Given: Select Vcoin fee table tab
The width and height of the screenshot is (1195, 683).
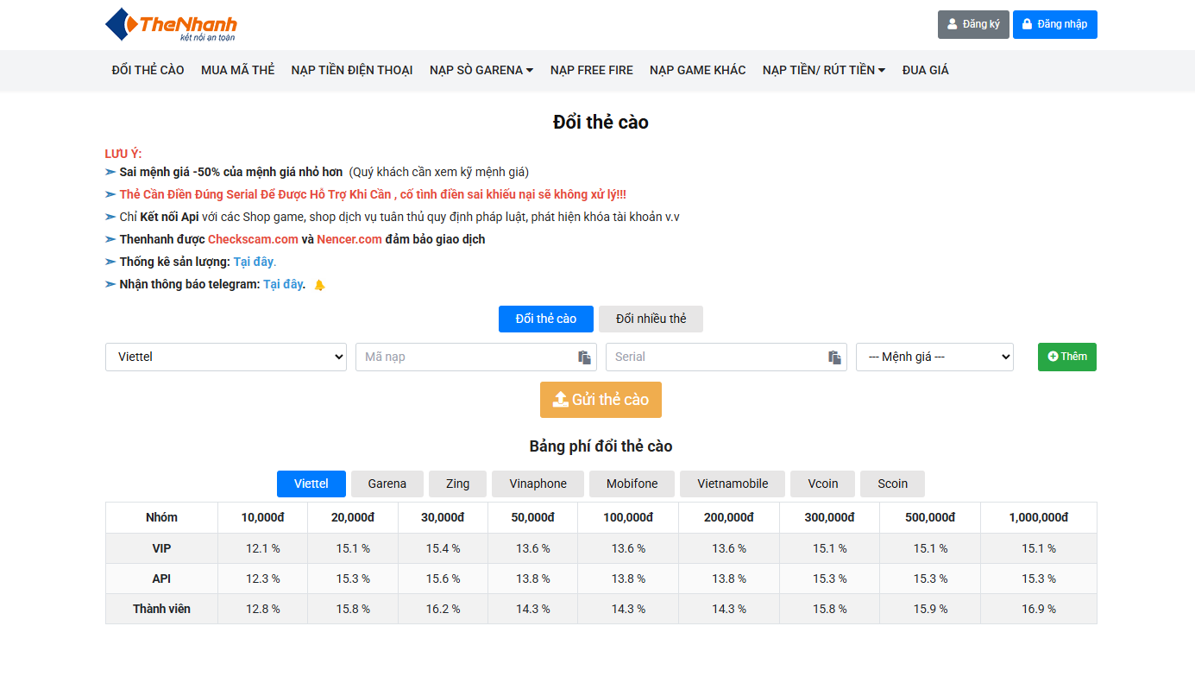Looking at the screenshot, I should (823, 484).
